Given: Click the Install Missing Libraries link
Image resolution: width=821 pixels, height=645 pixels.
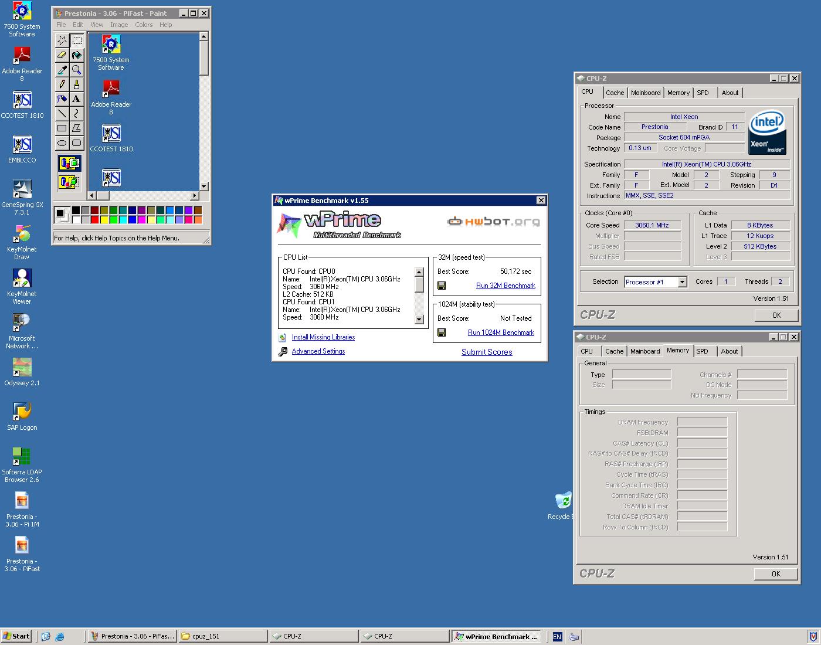Looking at the screenshot, I should 323,337.
